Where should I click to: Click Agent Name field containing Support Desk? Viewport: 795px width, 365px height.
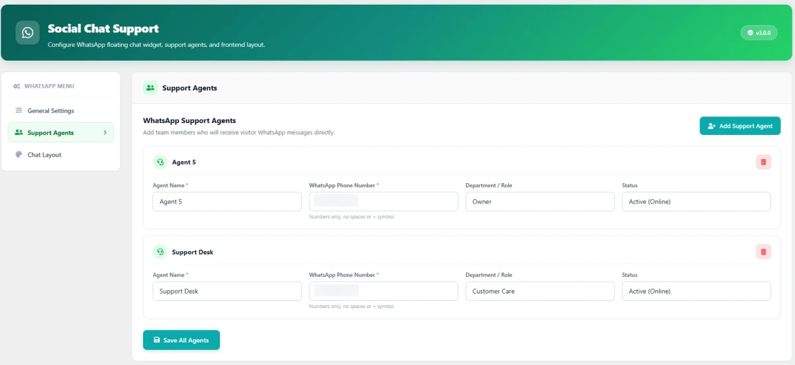227,291
